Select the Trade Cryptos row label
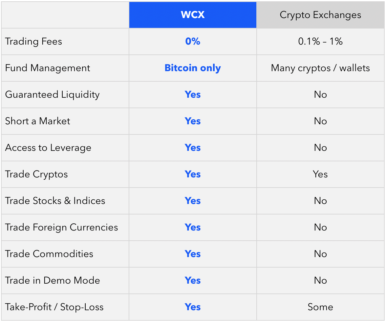This screenshot has height=322, width=386. [36, 174]
